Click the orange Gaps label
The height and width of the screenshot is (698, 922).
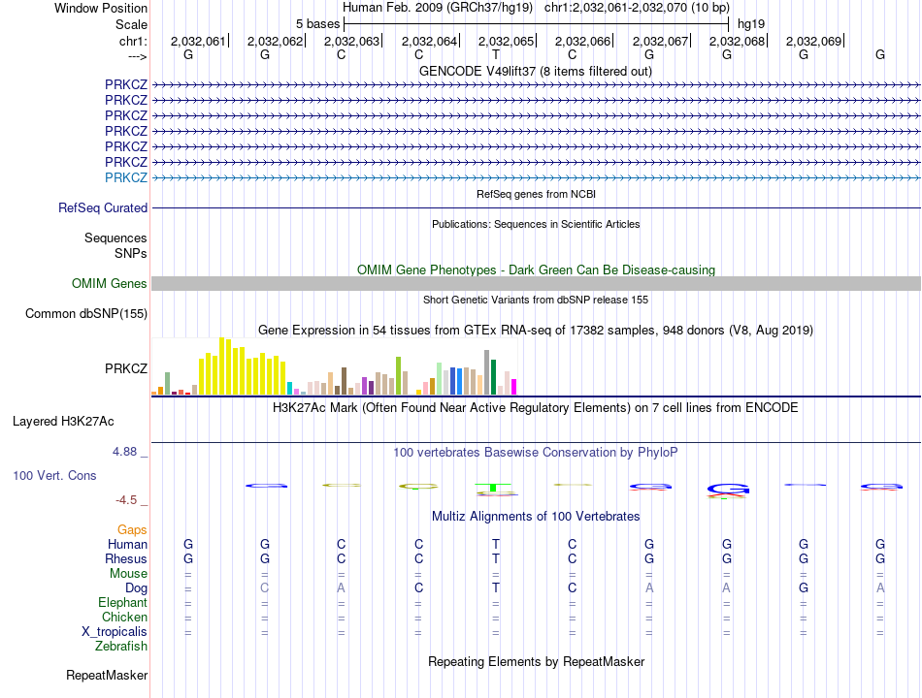coord(132,530)
